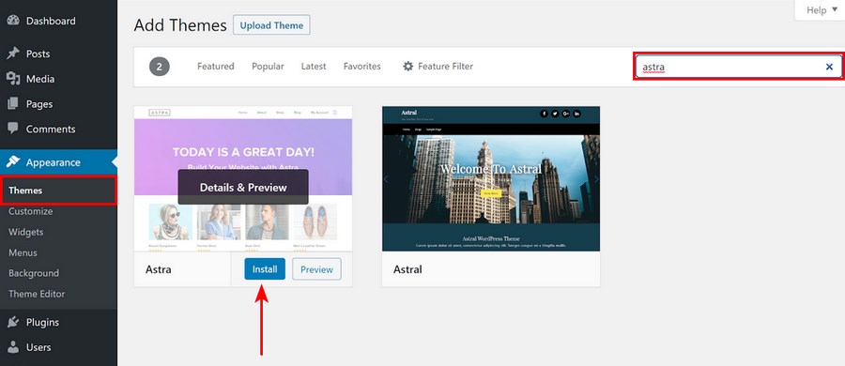This screenshot has width=845, height=366.
Task: Open Details & Preview for Astra
Action: [x=243, y=187]
